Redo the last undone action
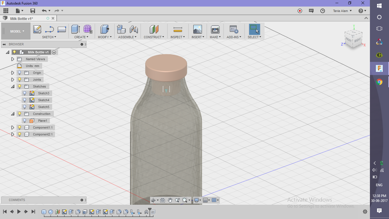389x219 pixels. [57, 11]
